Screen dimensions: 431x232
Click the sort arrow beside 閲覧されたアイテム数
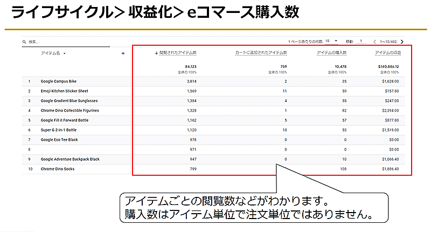[156, 53]
